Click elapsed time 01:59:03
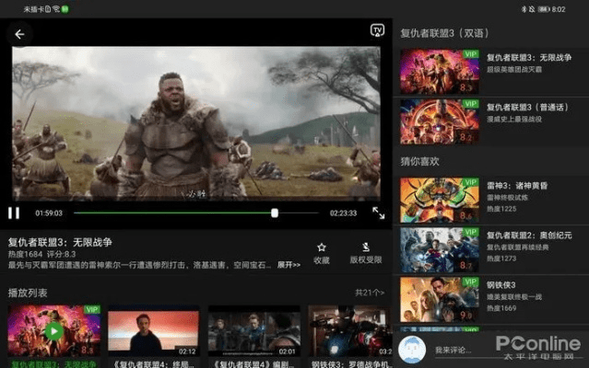Image resolution: width=589 pixels, height=368 pixels. [x=49, y=213]
